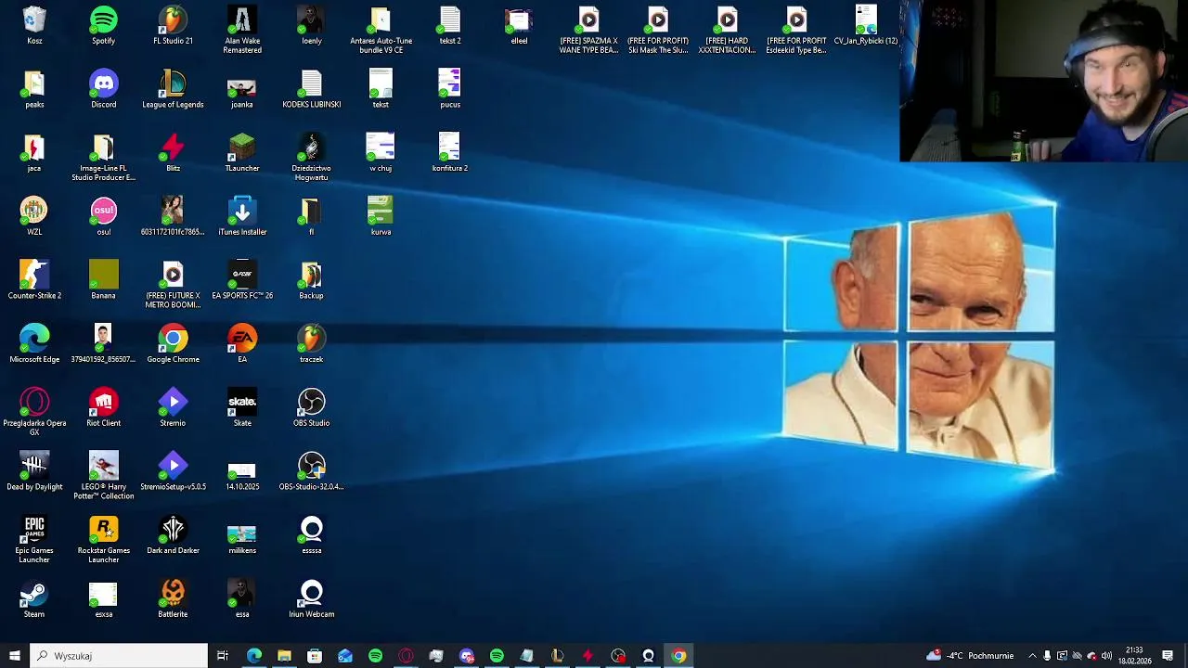Select the LEGO Harry Potter Collection icon

103,476
